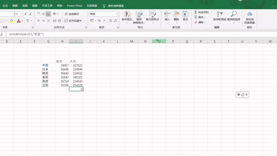The width and height of the screenshot is (277, 156).
Task: Click the 自动求和 AutoSum sigma icon
Action: [x=196, y=12]
